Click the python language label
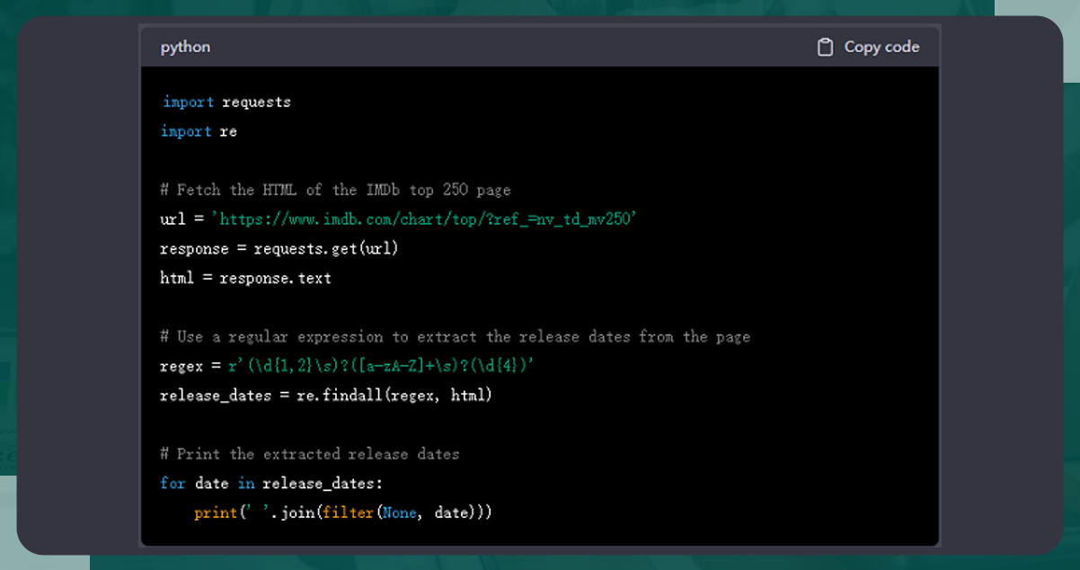1080x570 pixels. click(x=185, y=47)
